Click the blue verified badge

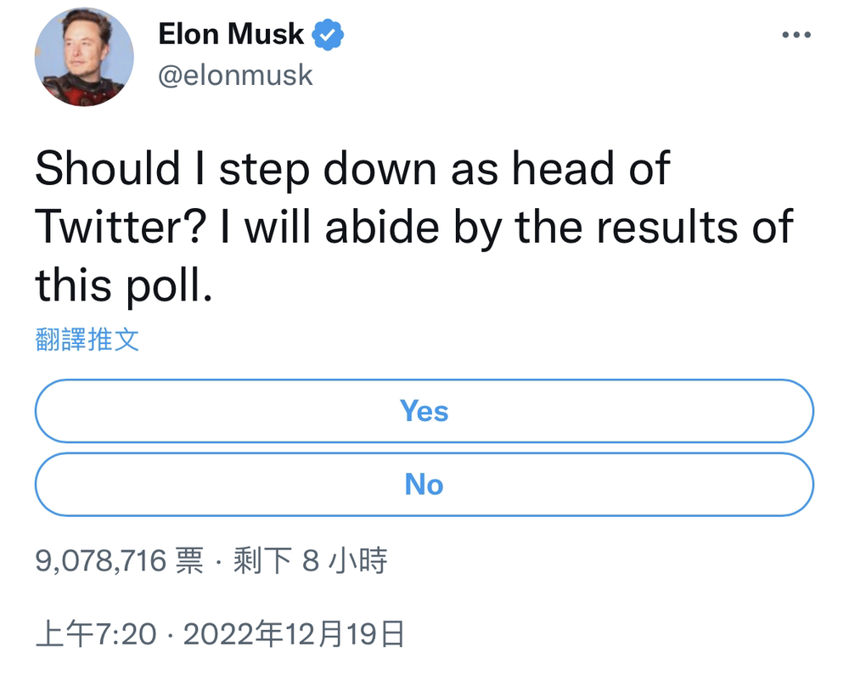pos(329,35)
